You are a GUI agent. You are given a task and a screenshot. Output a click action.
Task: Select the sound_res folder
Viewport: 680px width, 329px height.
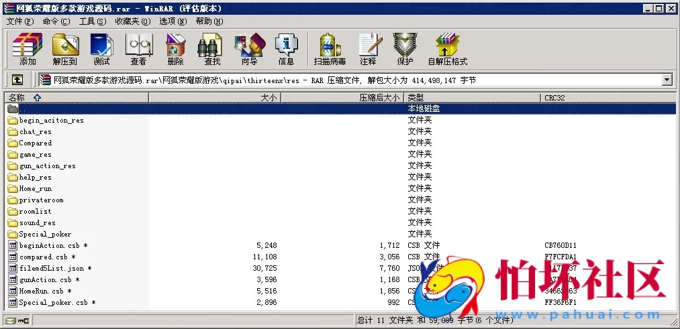point(38,222)
